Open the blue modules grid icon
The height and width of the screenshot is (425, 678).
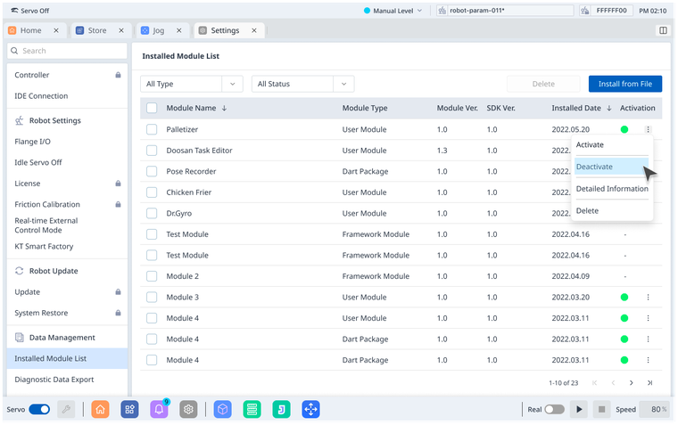pos(129,409)
